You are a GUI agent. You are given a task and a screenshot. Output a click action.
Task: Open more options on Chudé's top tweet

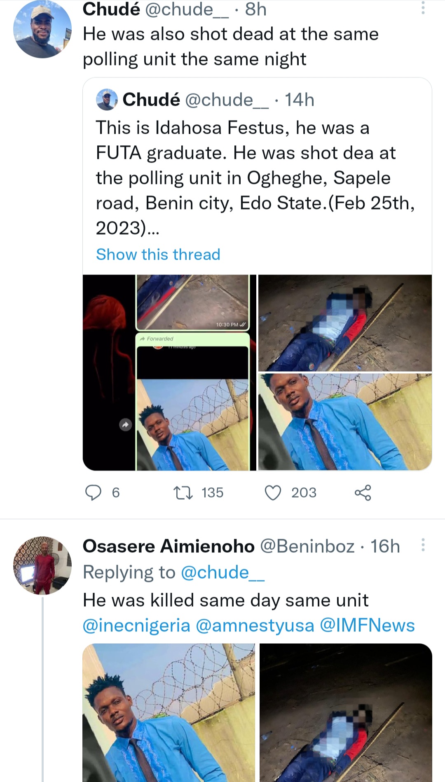pyautogui.click(x=423, y=7)
